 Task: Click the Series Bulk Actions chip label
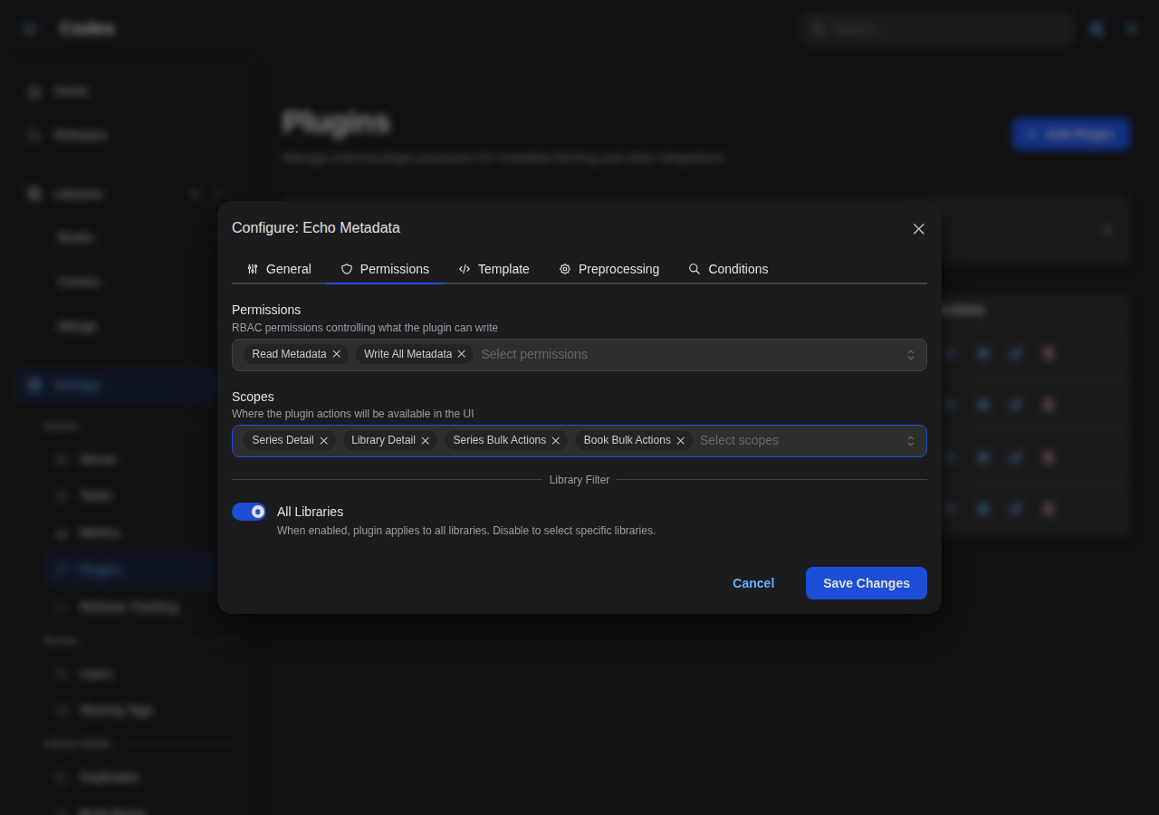pos(500,440)
